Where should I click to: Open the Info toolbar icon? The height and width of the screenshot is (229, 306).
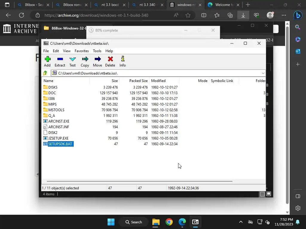(123, 61)
